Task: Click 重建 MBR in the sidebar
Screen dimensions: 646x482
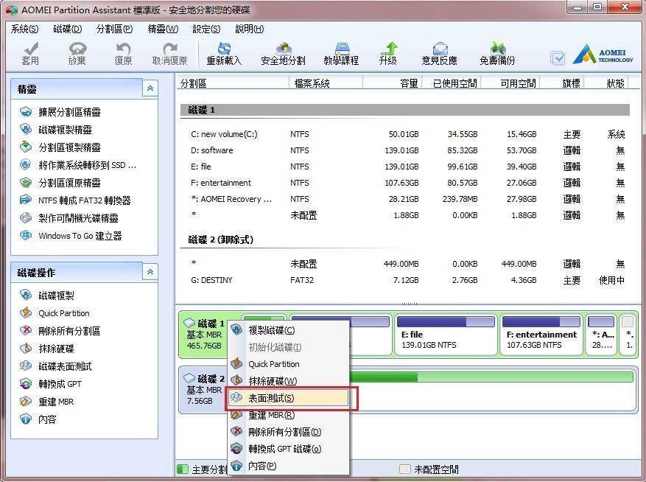Action: pos(46,402)
